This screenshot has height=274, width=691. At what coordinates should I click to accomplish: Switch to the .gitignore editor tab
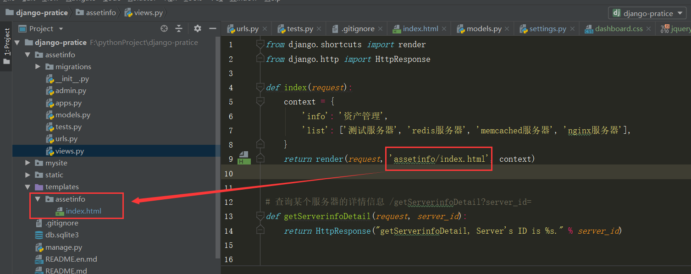coord(358,29)
